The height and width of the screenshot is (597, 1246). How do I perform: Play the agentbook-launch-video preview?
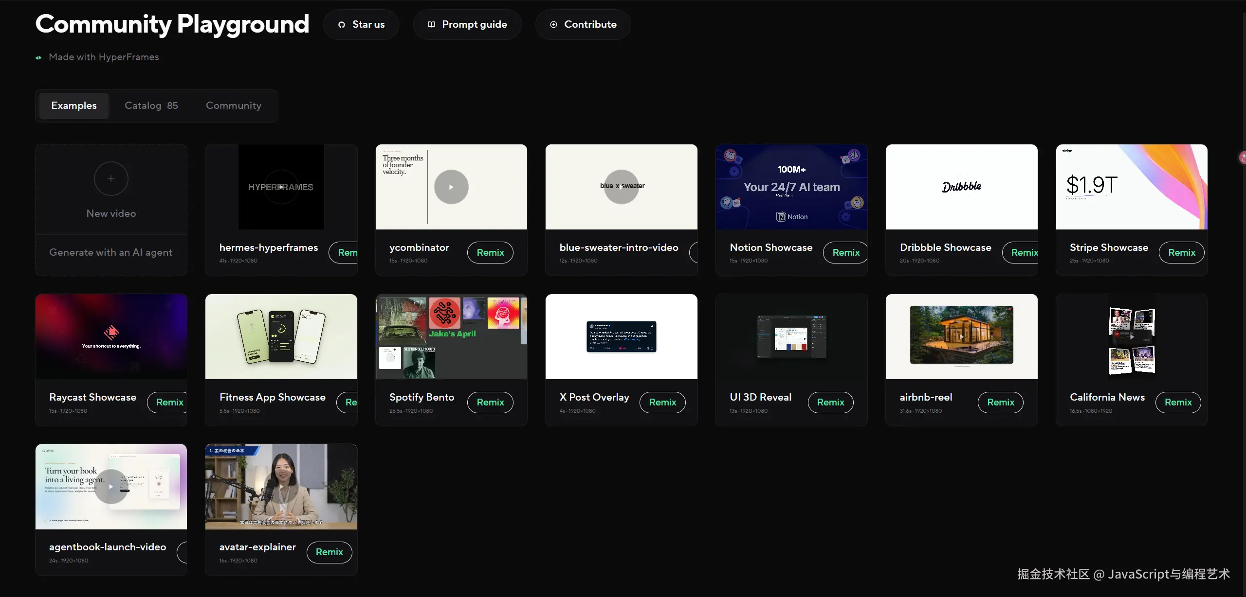pos(111,486)
